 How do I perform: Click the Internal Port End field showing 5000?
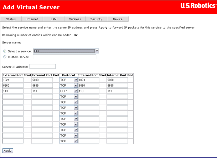(117, 80)
